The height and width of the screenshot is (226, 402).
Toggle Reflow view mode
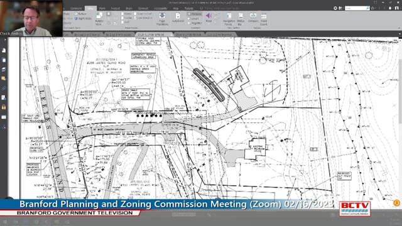click(x=81, y=14)
